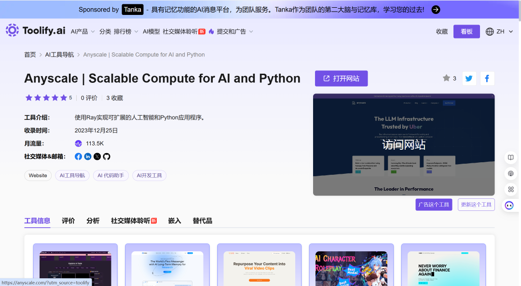Click the monthly traffic wave icon
521x286 pixels.
(79, 143)
